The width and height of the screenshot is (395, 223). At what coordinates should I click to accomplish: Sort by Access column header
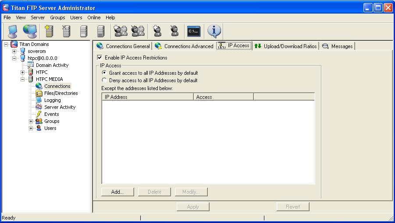point(224,97)
